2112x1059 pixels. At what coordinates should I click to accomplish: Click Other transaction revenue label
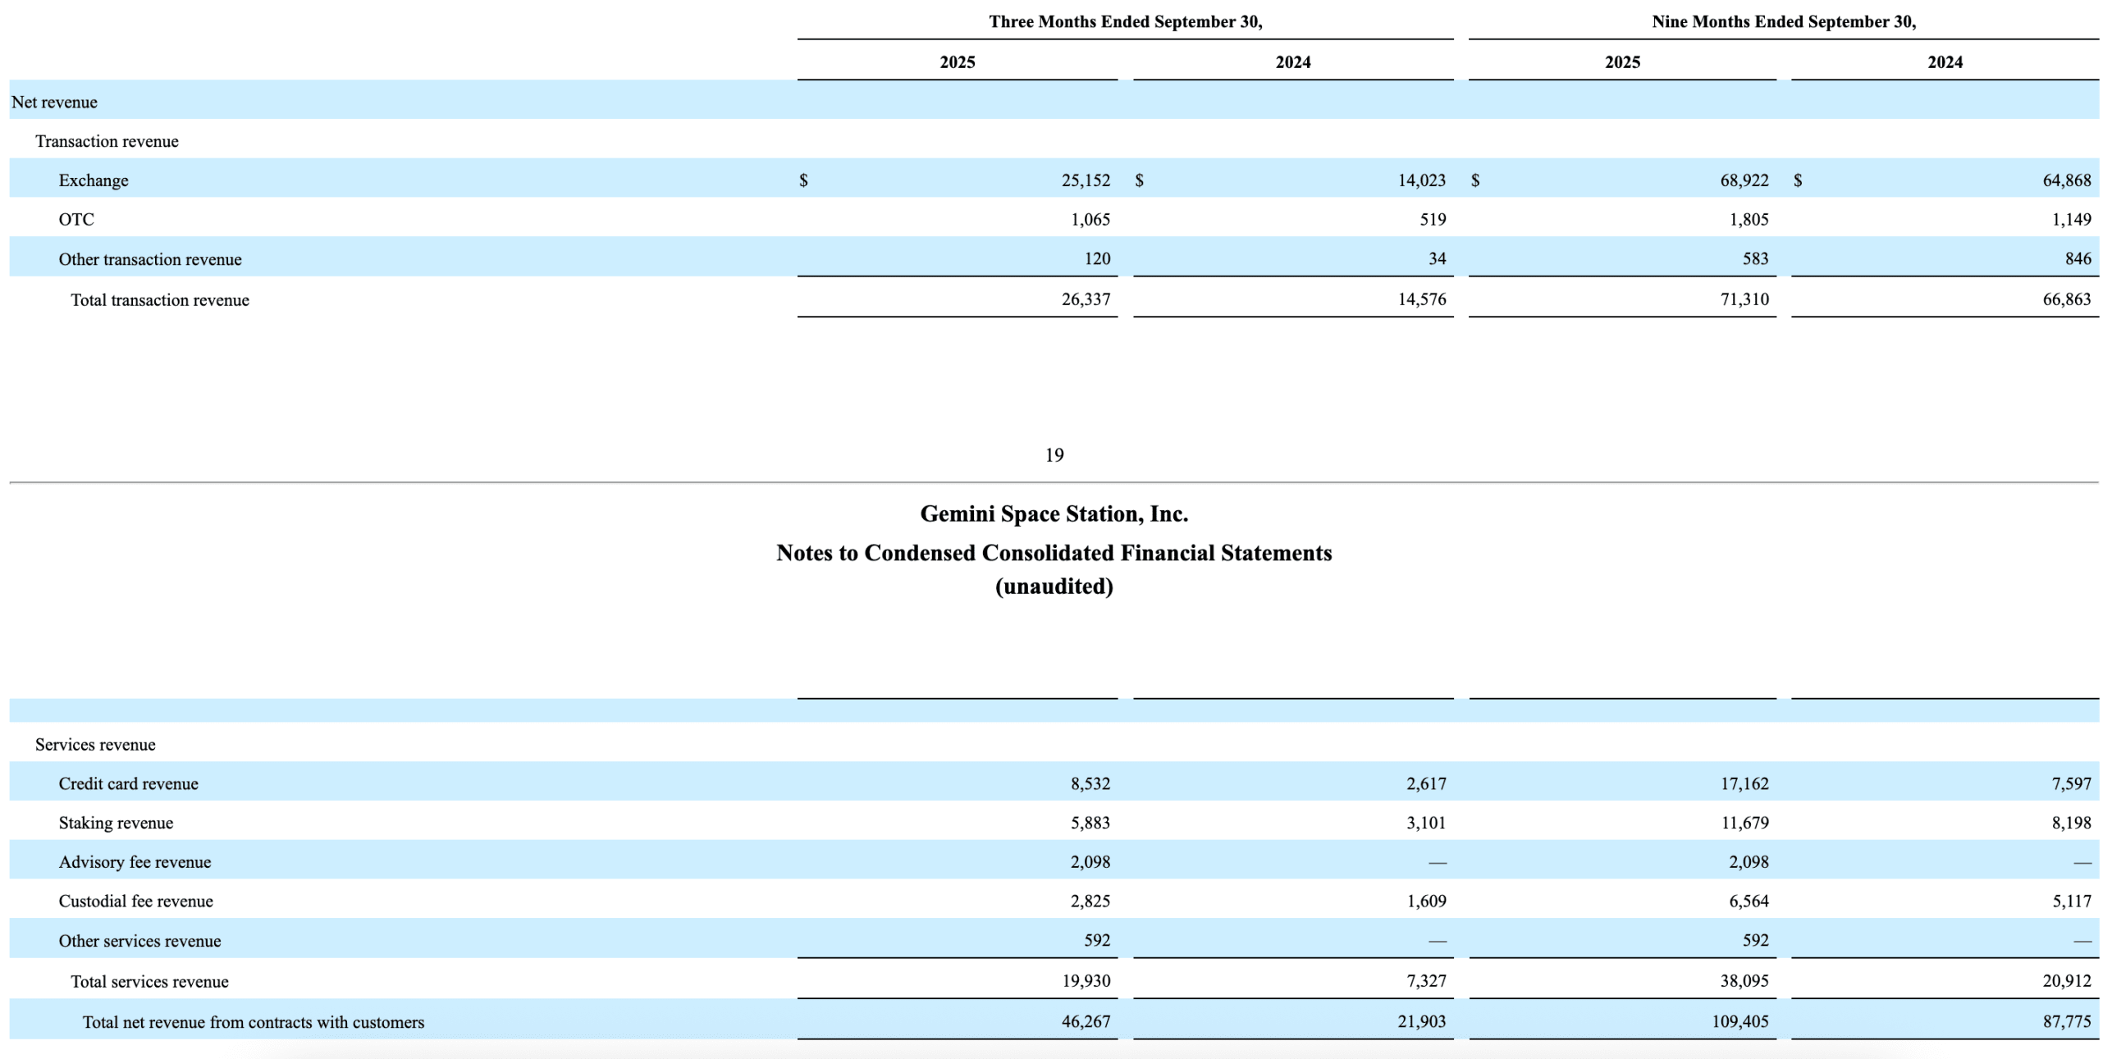(149, 259)
